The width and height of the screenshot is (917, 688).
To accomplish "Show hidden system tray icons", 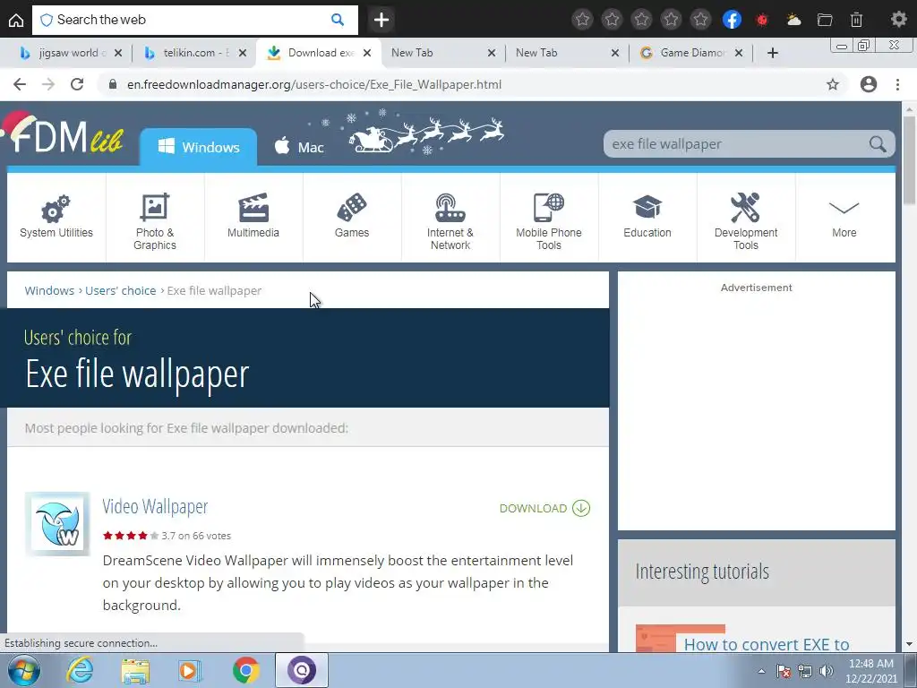I will point(761,671).
